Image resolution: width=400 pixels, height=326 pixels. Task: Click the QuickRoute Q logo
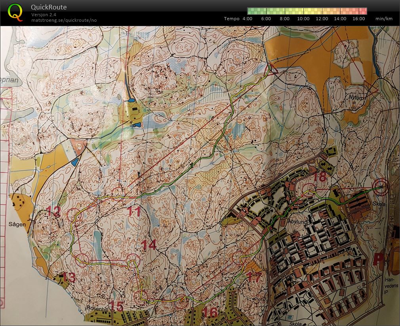click(x=15, y=12)
